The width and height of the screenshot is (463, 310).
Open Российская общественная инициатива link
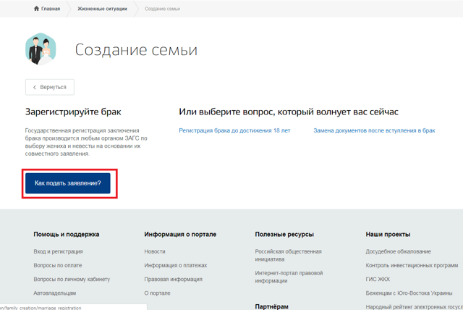coord(288,256)
